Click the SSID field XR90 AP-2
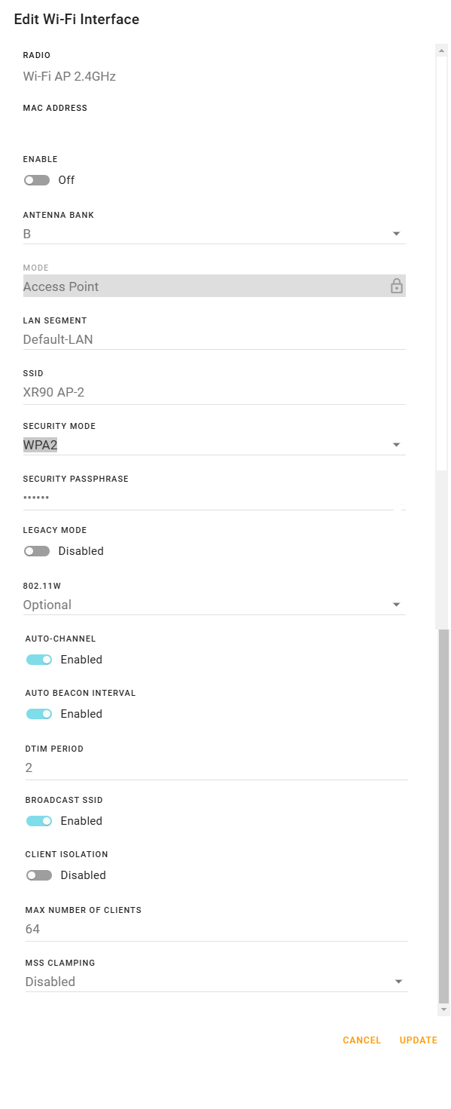 215,392
